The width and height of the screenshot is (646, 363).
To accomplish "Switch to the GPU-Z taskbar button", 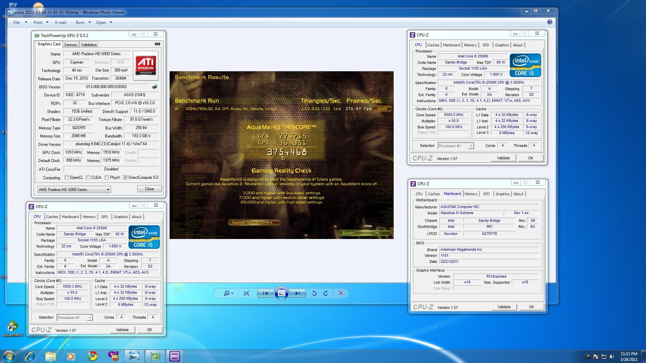I will pos(155,356).
